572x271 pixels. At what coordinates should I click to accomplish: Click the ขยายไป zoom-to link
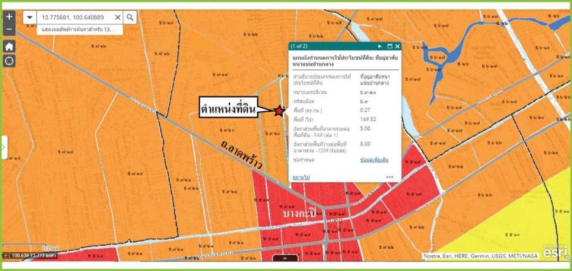(301, 177)
